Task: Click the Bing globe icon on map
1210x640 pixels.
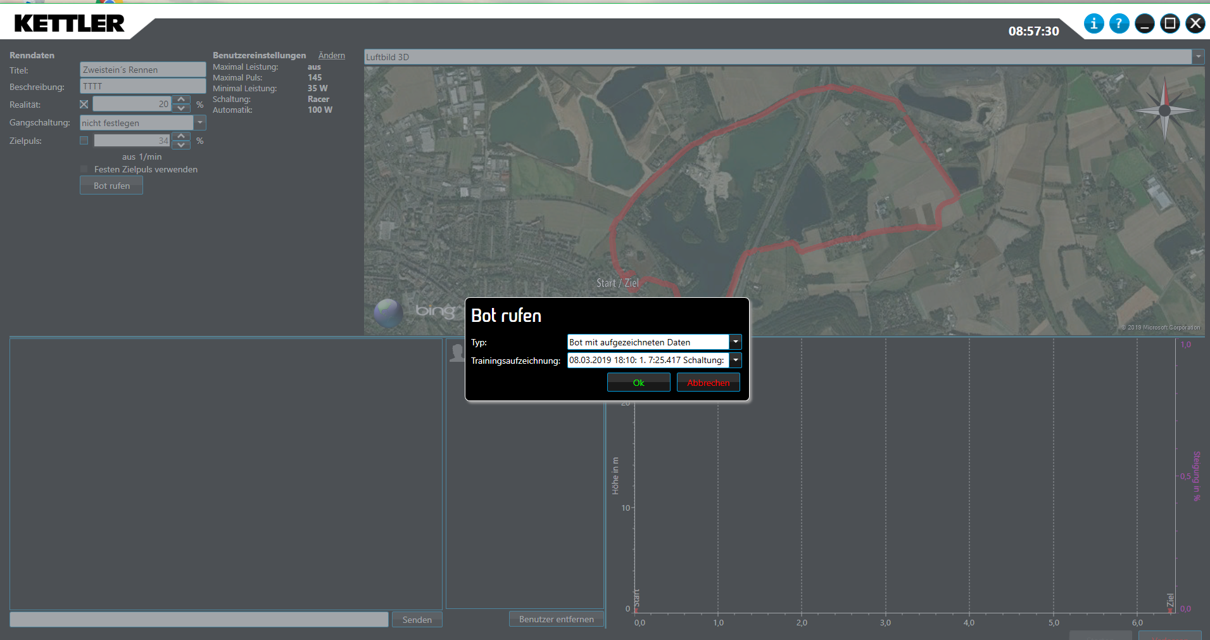Action: [388, 312]
